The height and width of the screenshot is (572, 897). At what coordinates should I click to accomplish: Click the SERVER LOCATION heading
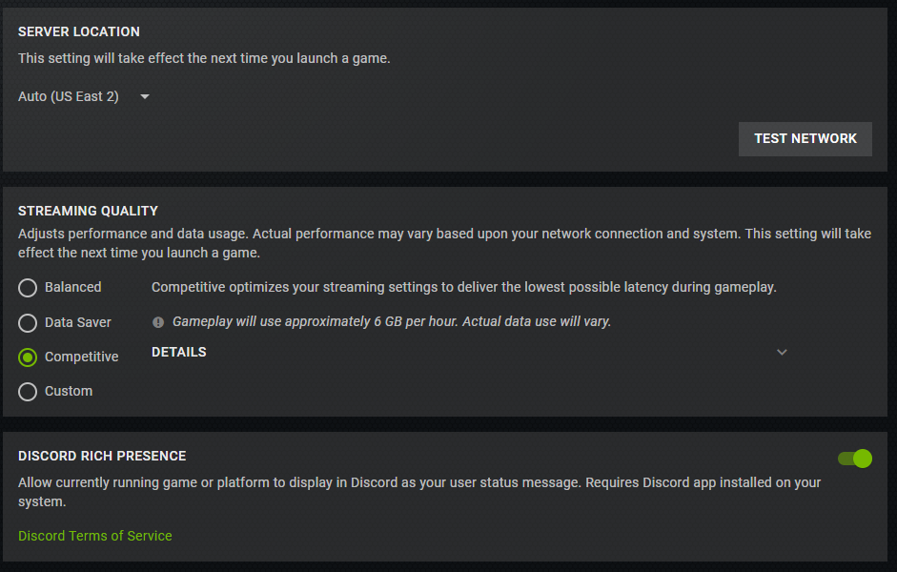[x=79, y=31]
